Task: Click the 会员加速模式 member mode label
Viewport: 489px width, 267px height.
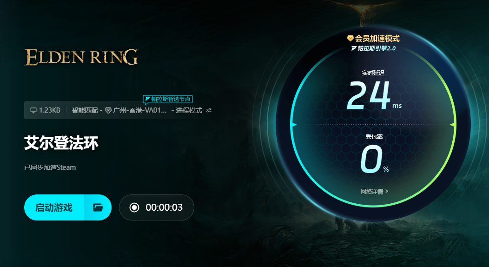Action: pyautogui.click(x=377, y=38)
